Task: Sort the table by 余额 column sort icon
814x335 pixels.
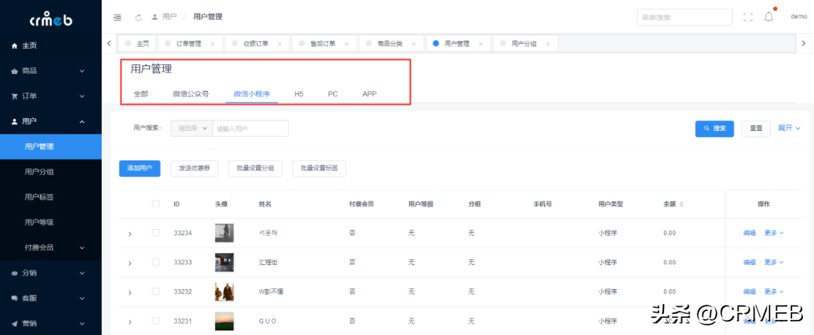Action: (681, 204)
